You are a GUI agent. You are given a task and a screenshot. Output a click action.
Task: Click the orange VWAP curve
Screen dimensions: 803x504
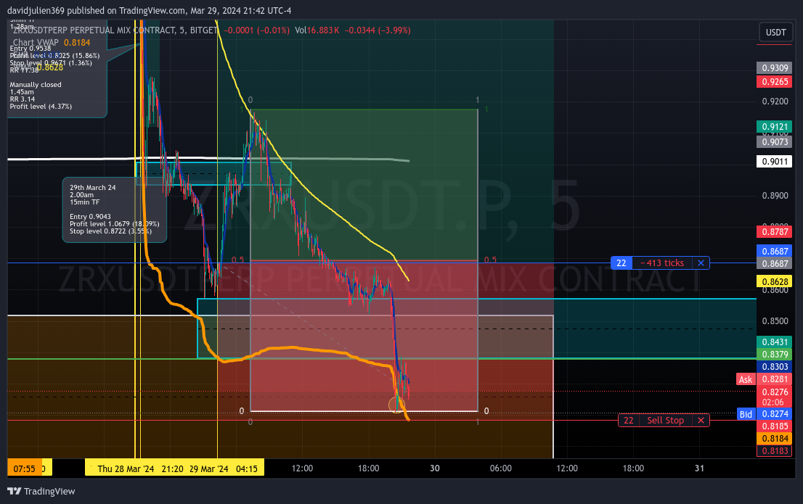[292, 348]
